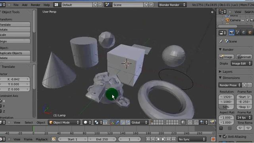This screenshot has height=143, width=254.
Task: Add a new screen layout
Action: (x=95, y=5)
